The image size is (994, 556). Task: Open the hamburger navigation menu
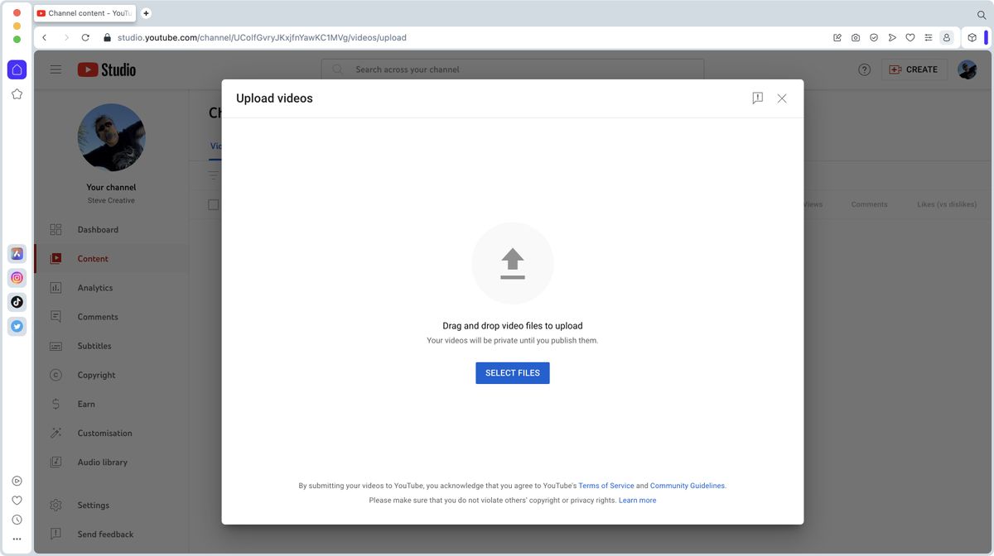55,69
